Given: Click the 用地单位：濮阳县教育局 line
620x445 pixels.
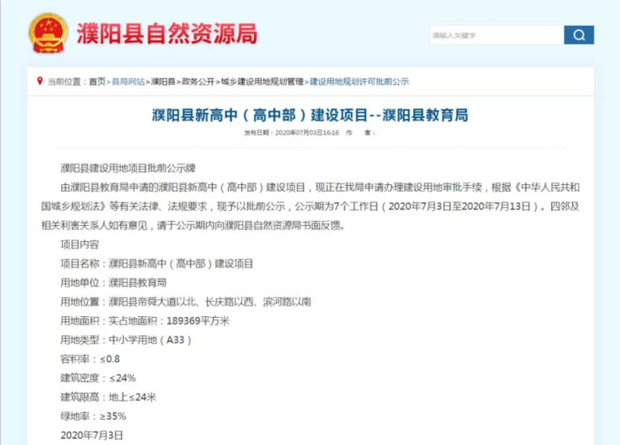Looking at the screenshot, I should tap(113, 283).
